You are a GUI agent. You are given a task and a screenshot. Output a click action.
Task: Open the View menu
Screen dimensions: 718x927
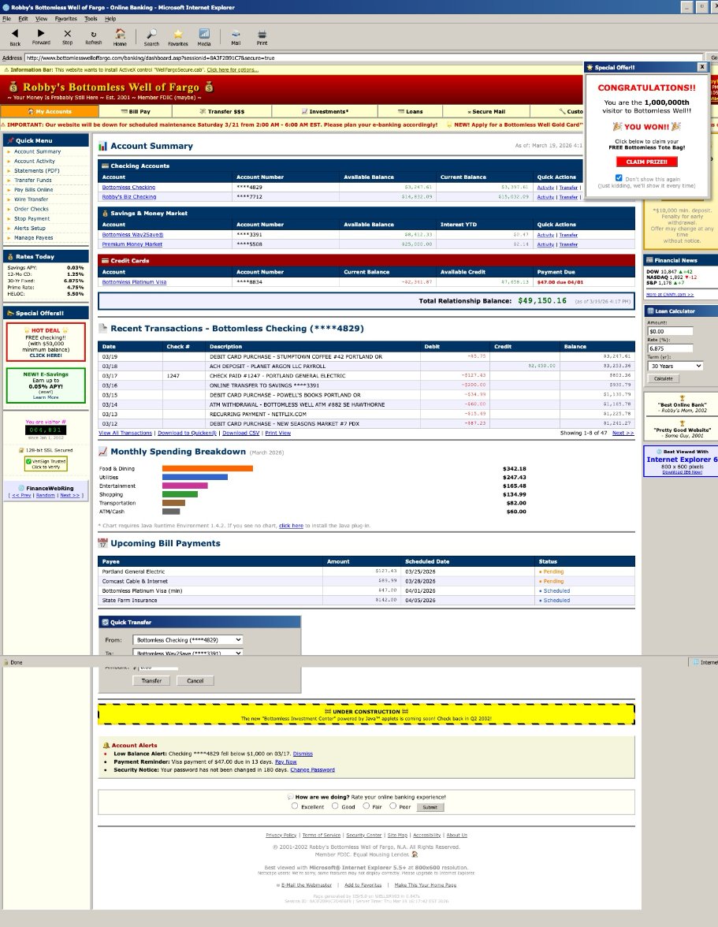(x=41, y=19)
